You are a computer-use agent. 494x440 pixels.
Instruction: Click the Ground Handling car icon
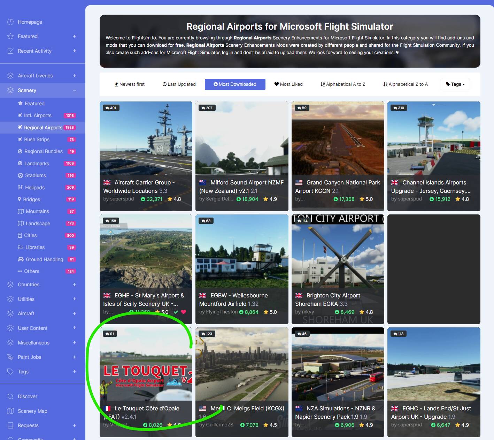click(x=21, y=259)
